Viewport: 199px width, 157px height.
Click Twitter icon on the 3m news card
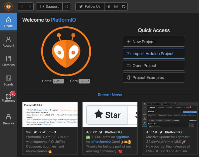[x=35, y=132]
